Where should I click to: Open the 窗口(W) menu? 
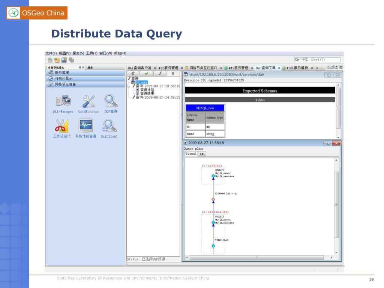pos(105,53)
